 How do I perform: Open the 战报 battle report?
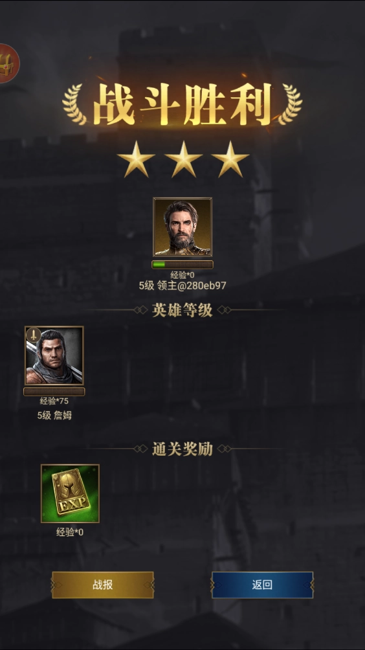coord(103,585)
